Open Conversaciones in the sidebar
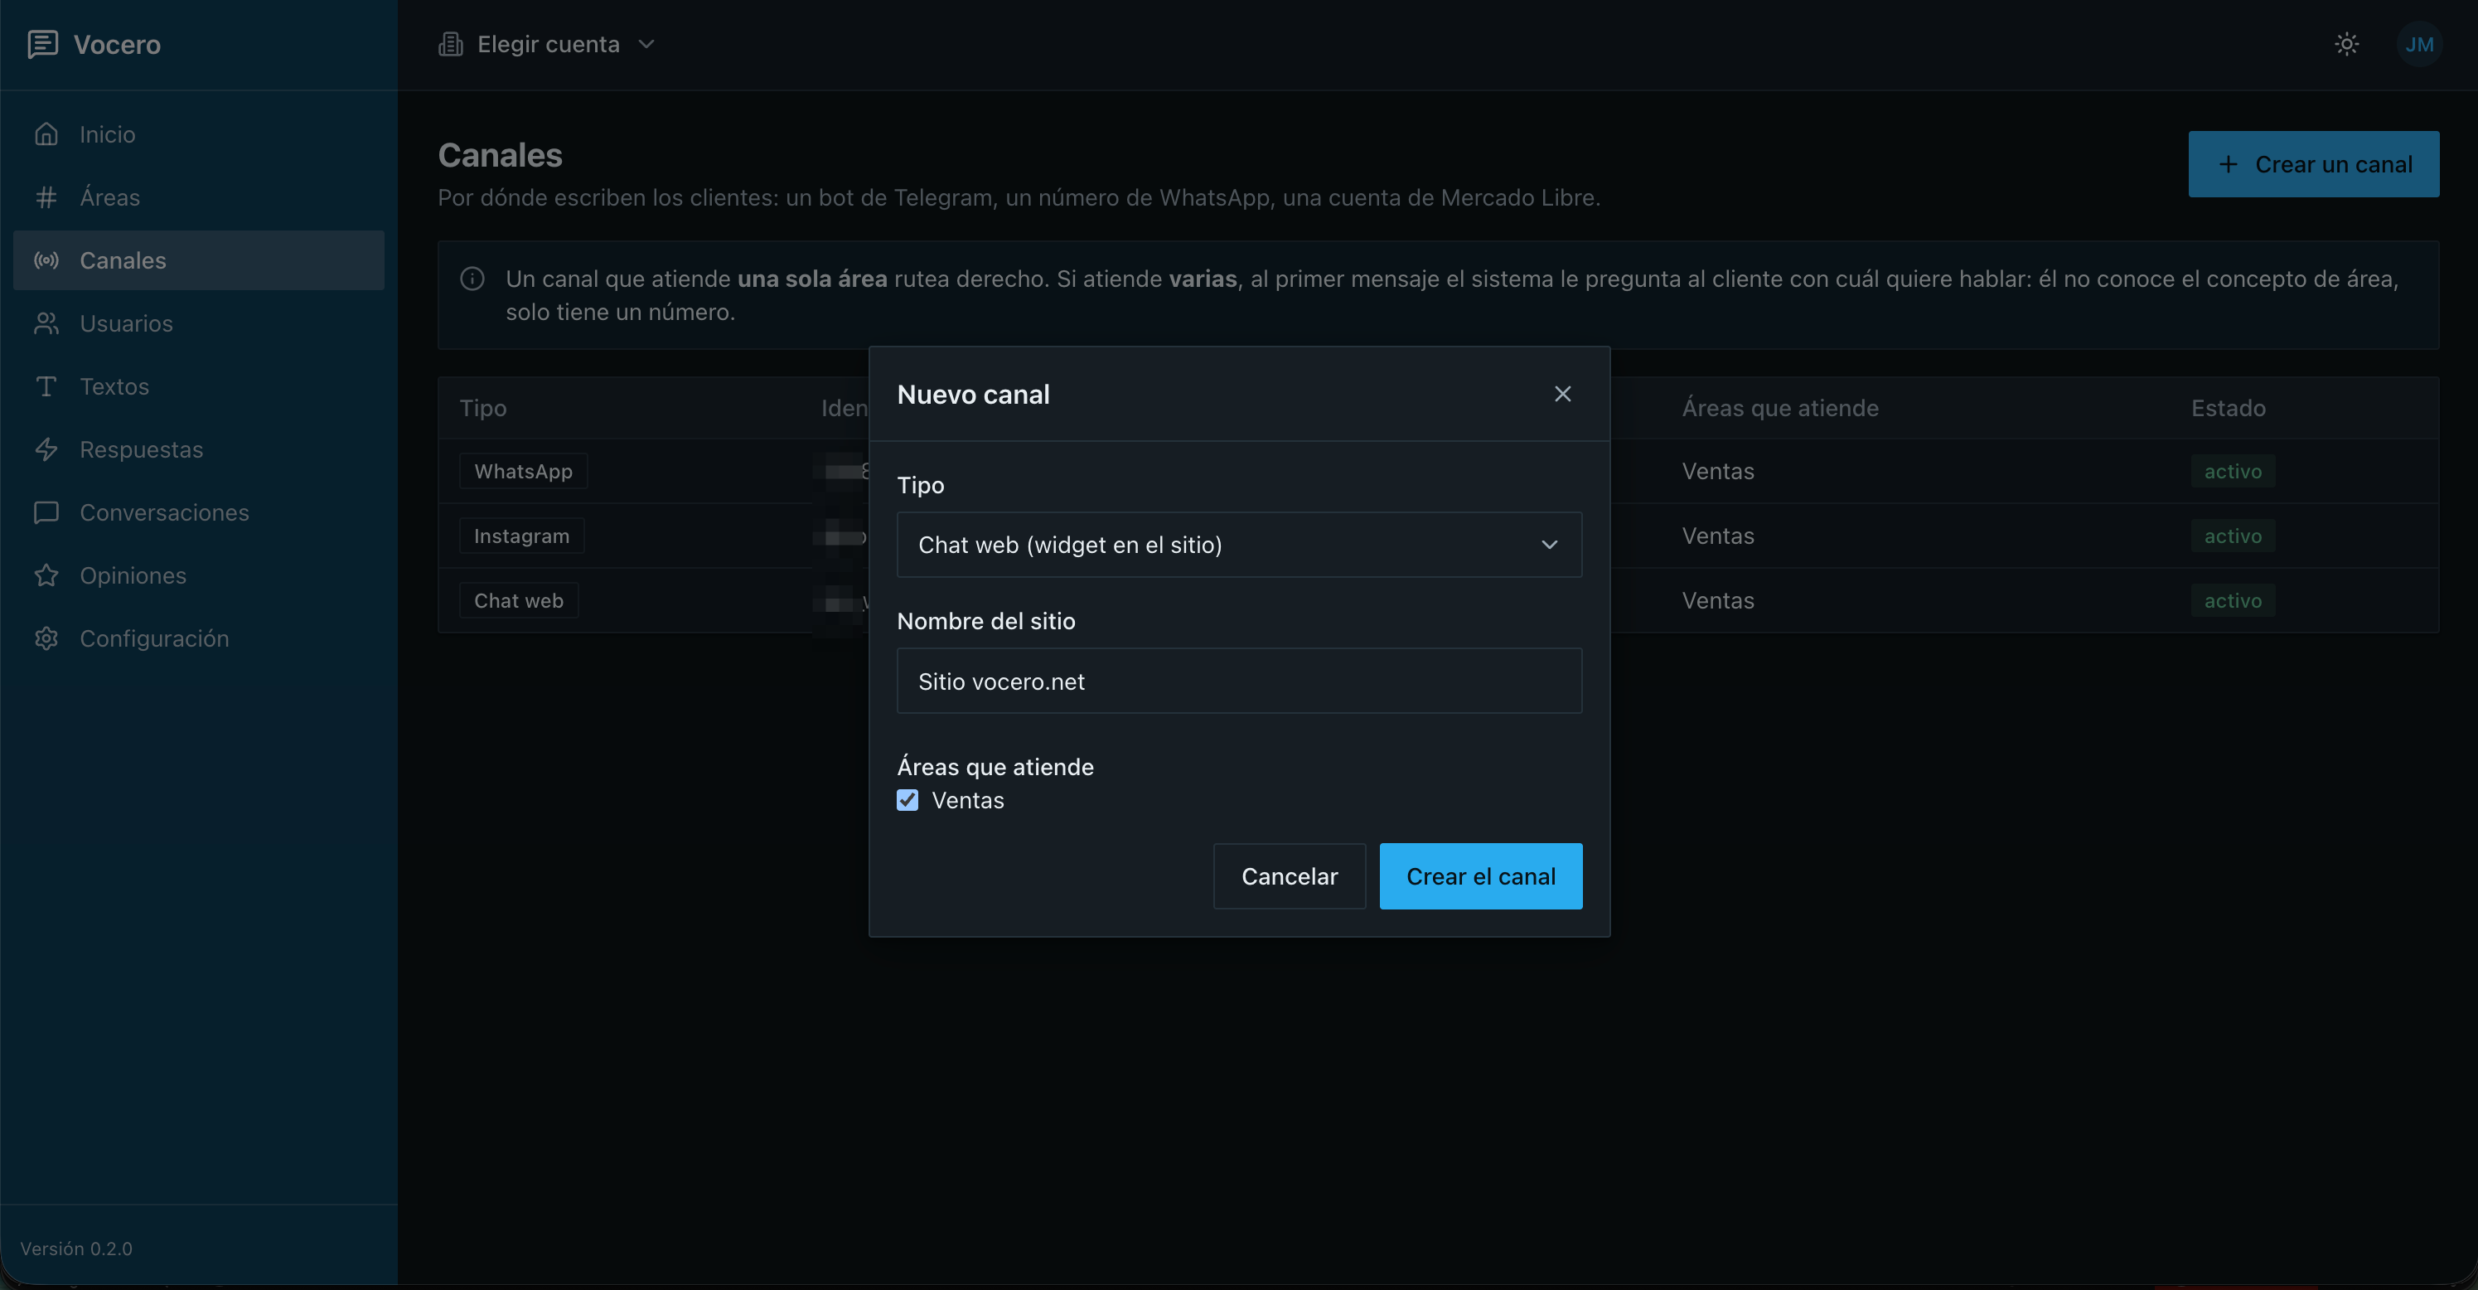2478x1290 pixels. click(x=198, y=512)
